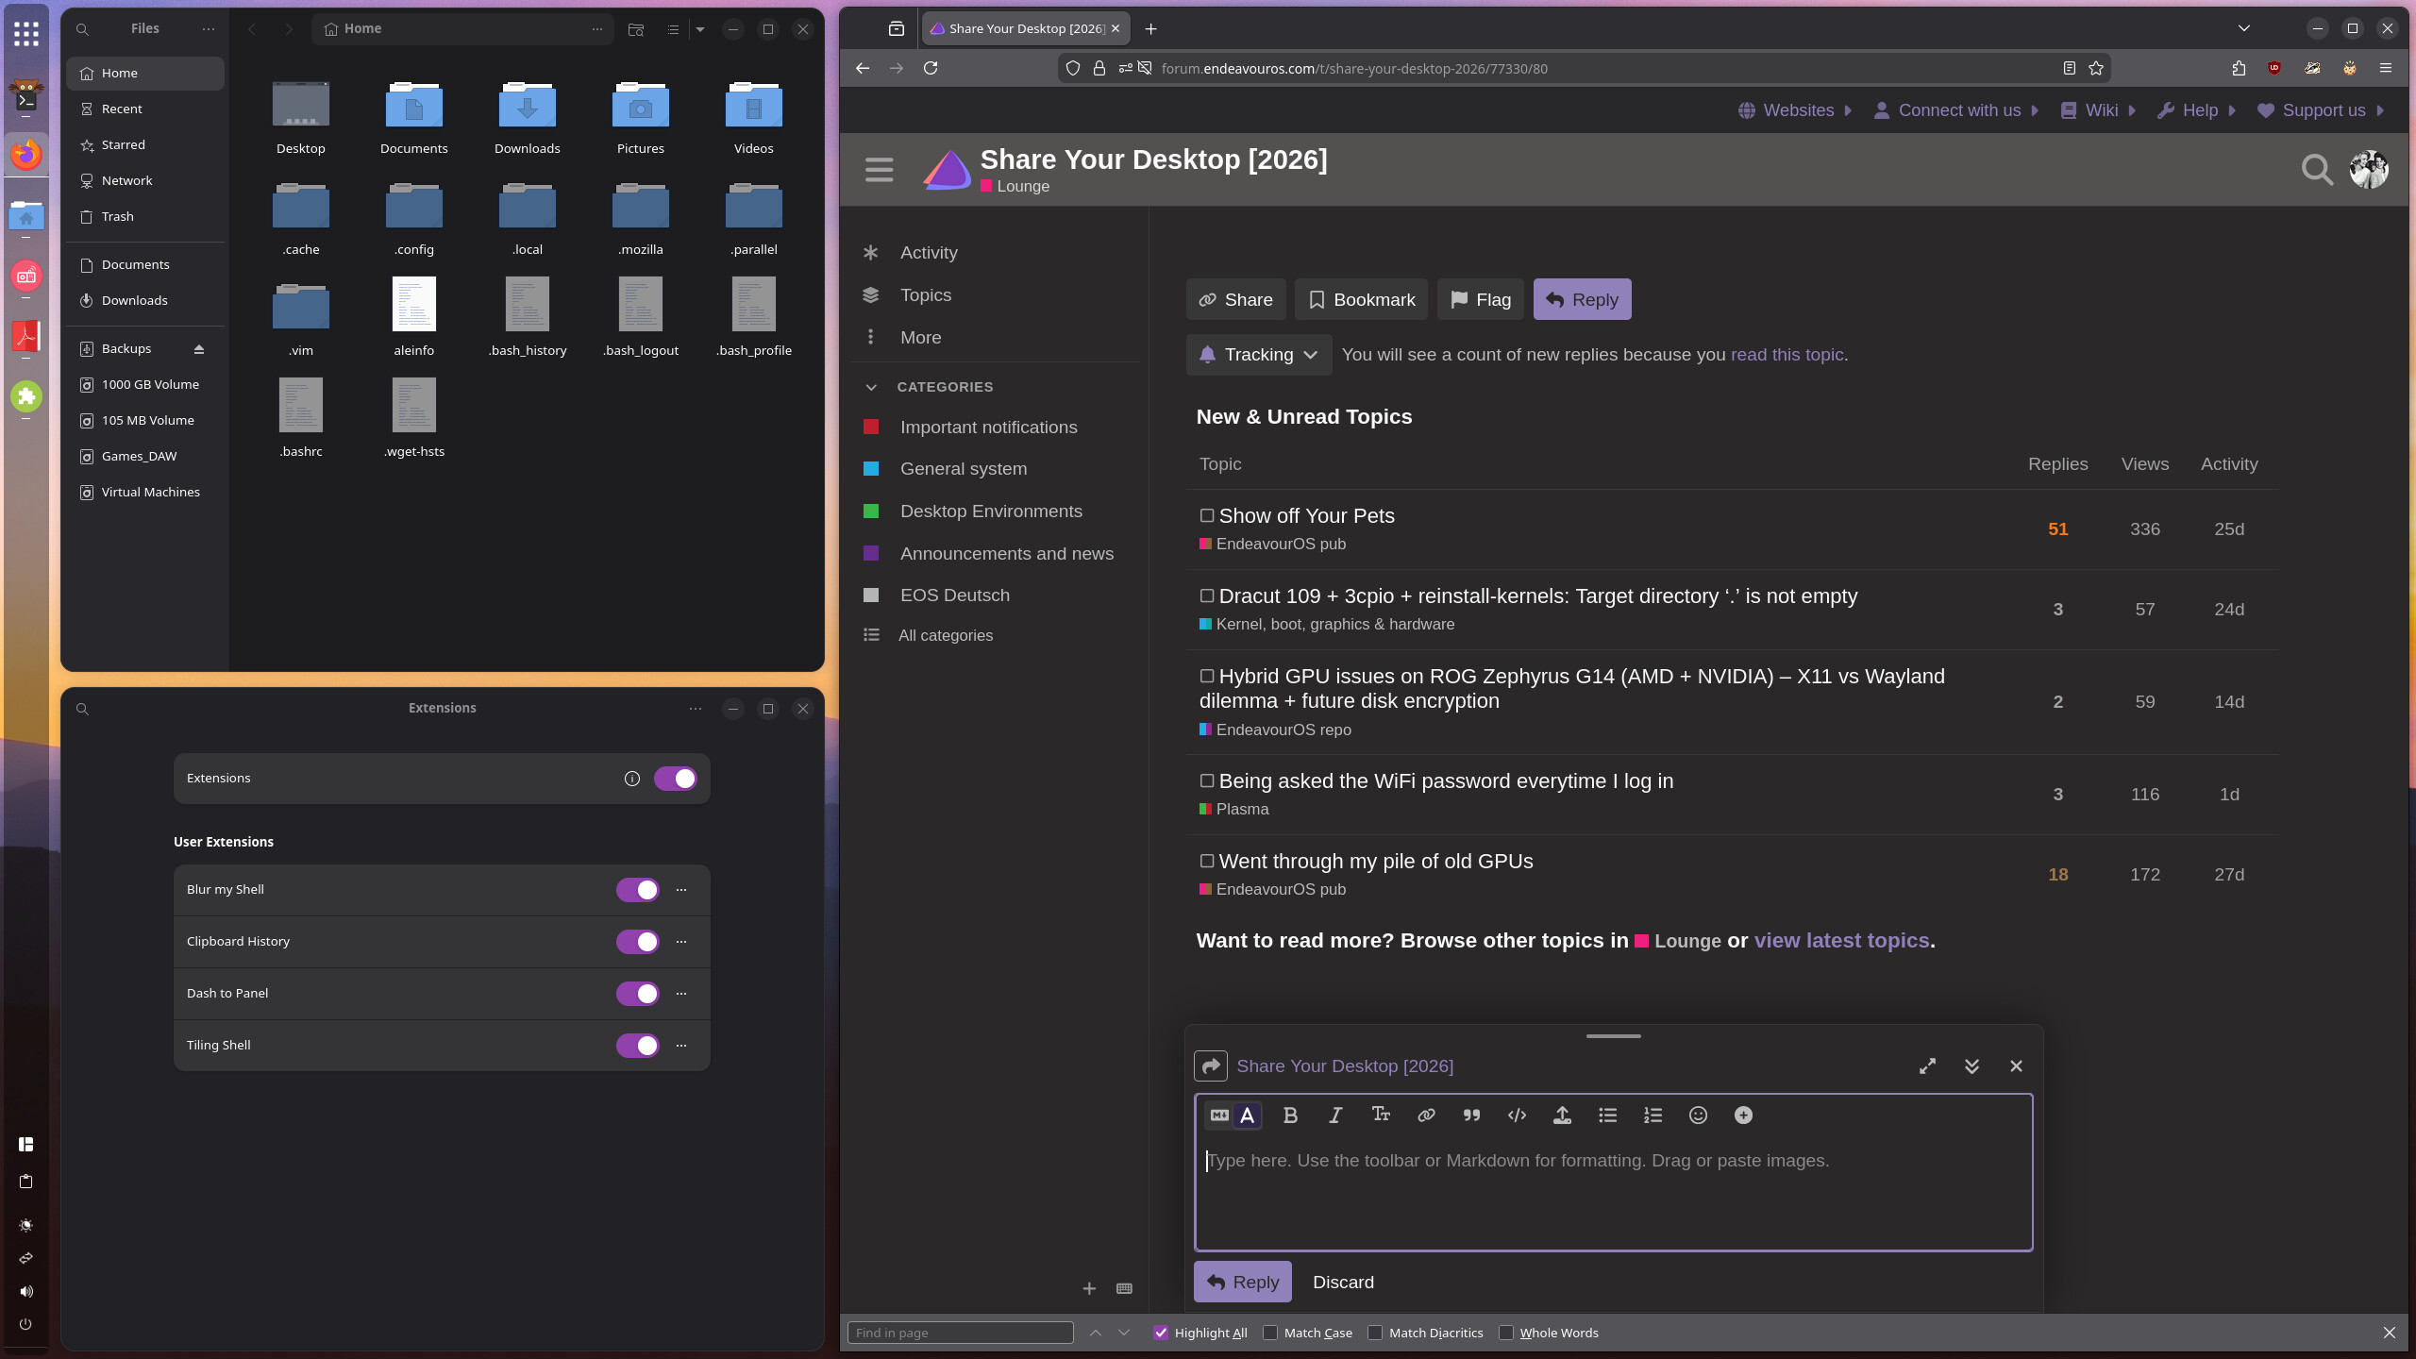This screenshot has width=2416, height=1359.
Task: Enable Match Diacritics in find bar
Action: point(1375,1333)
